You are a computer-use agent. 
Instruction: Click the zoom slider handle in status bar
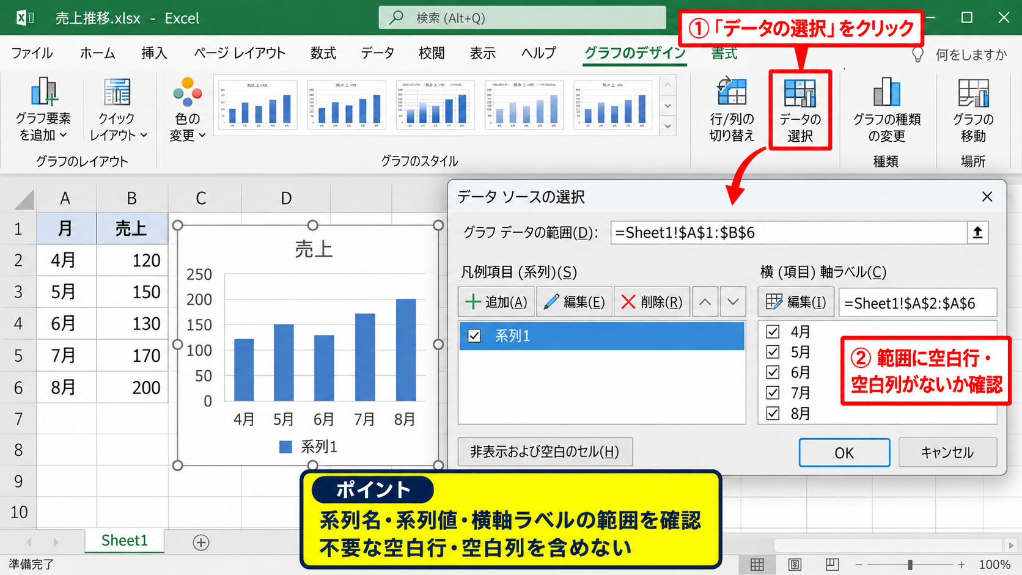(x=910, y=565)
